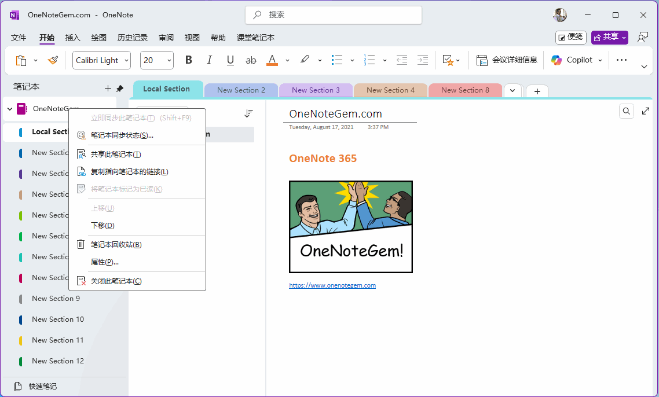This screenshot has width=659, height=397.
Task: Open the more commands ellipsis
Action: click(621, 60)
